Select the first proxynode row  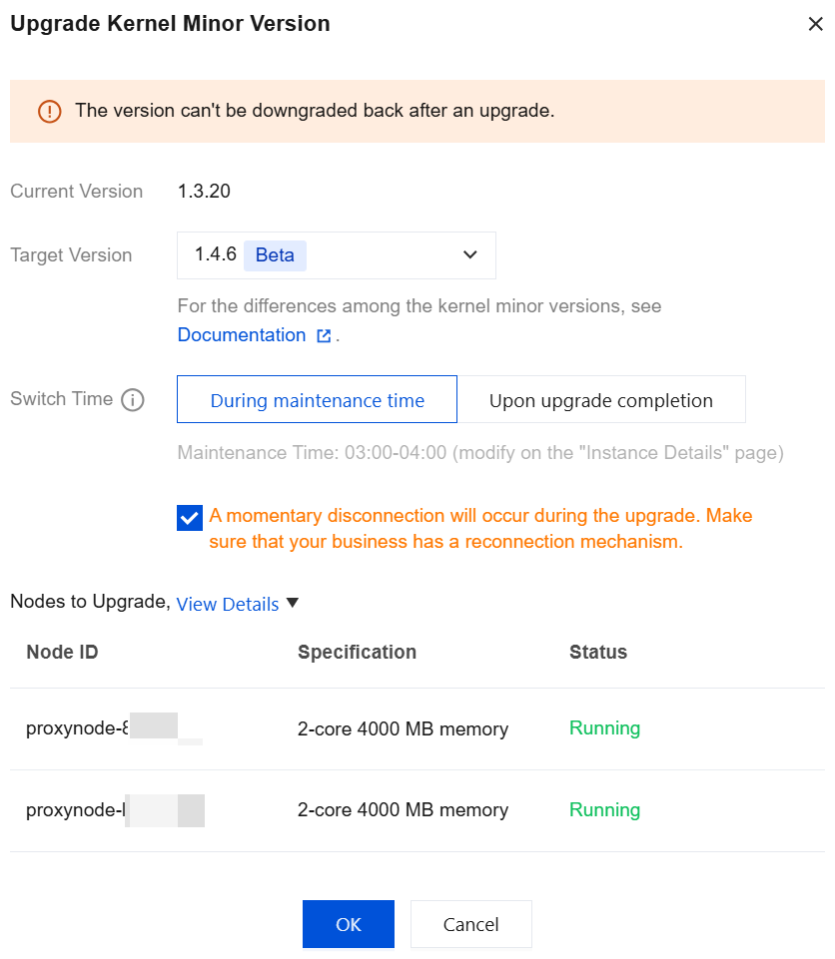click(417, 728)
